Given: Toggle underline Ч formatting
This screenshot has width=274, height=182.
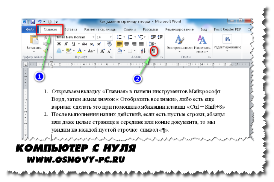Looking at the screenshot, I should 74,44.
